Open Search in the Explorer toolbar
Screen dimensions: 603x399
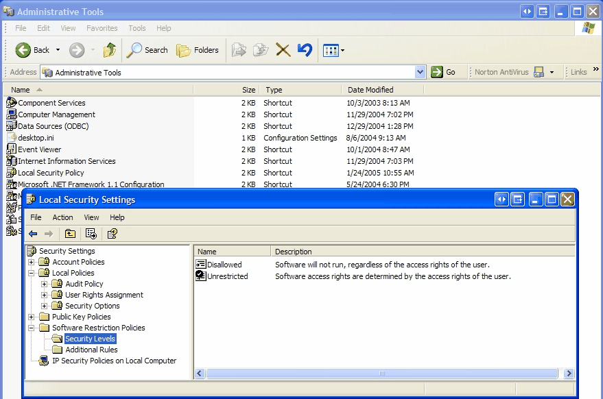(x=147, y=50)
